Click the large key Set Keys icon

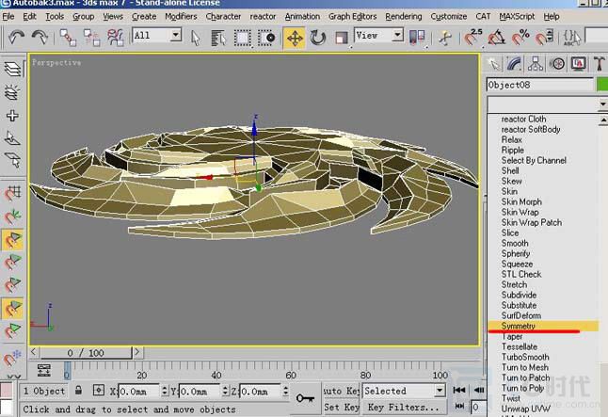tap(305, 398)
